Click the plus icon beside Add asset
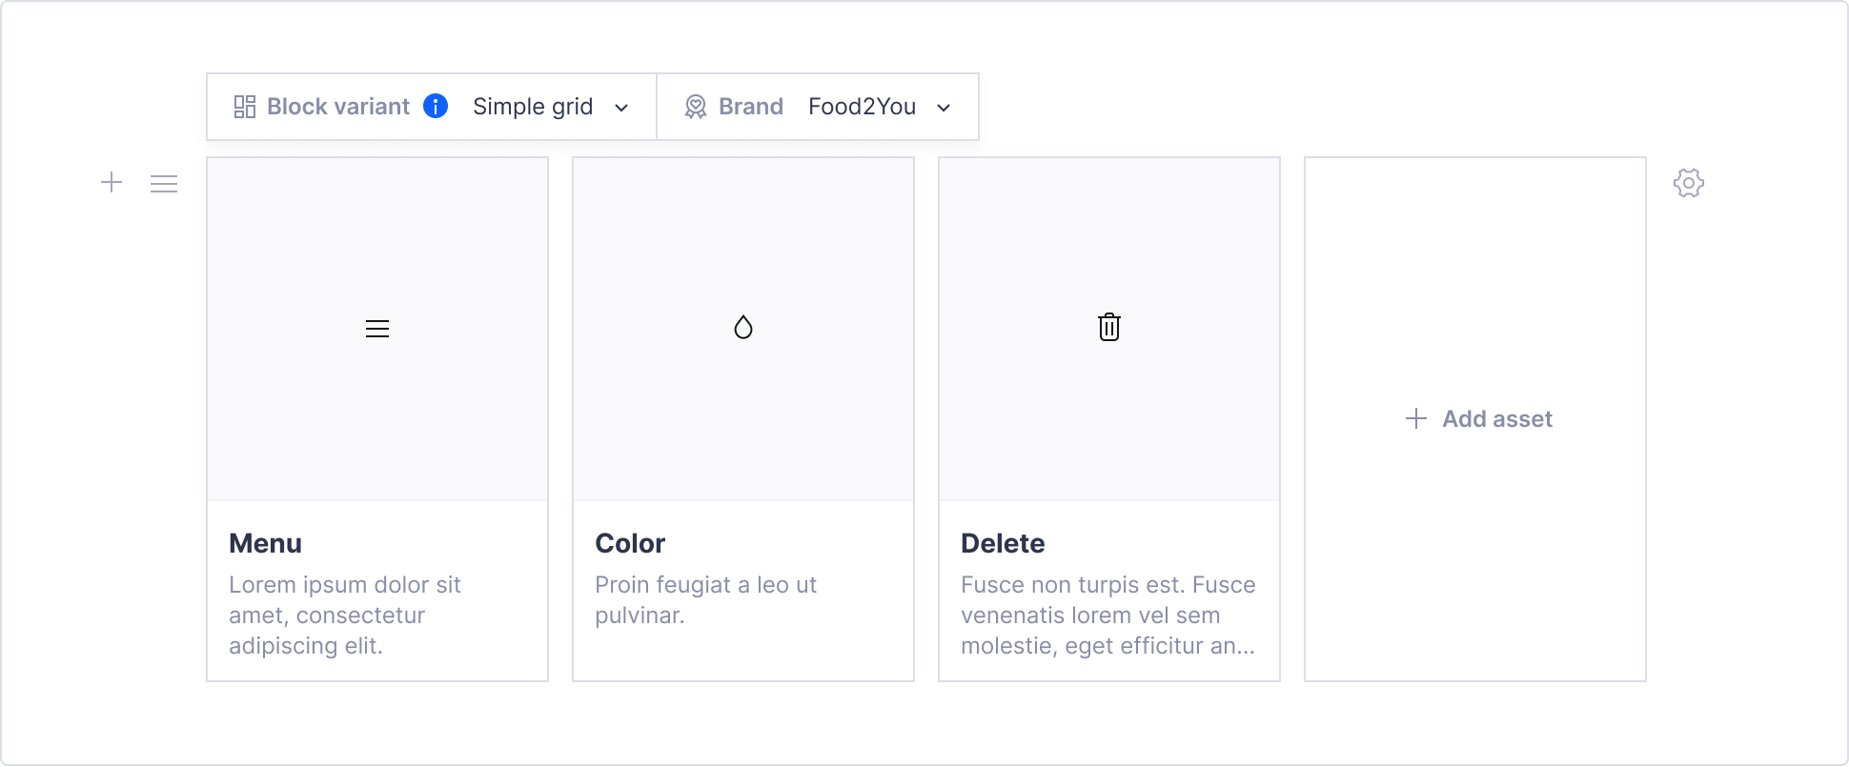1849x767 pixels. 1416,418
